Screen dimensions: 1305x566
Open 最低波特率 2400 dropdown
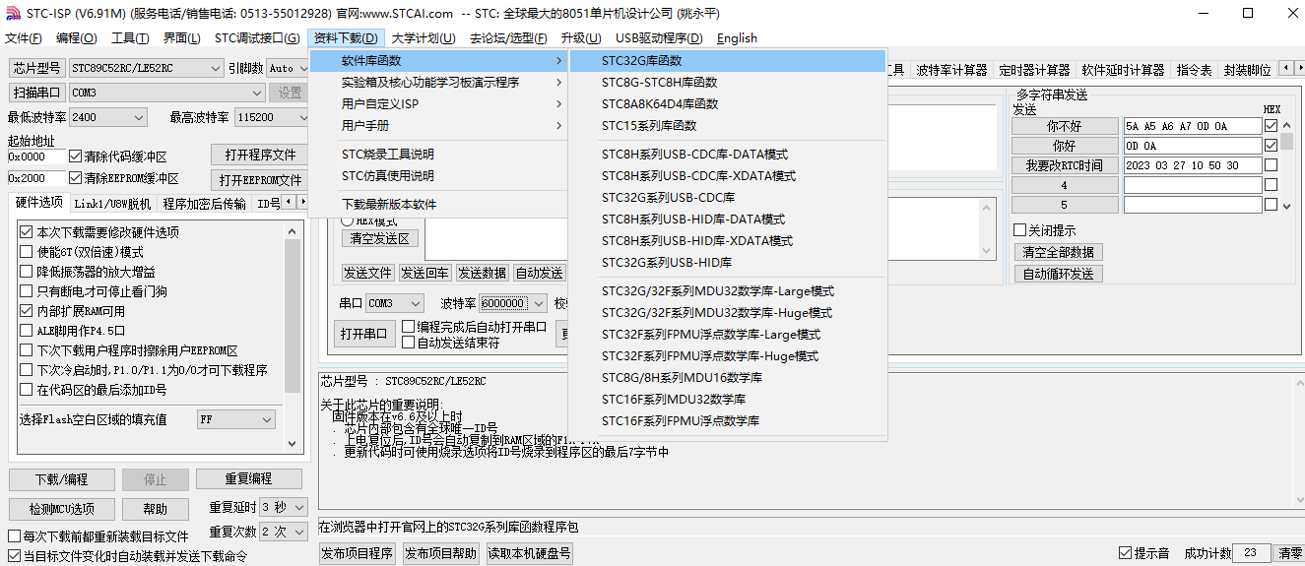(x=107, y=117)
